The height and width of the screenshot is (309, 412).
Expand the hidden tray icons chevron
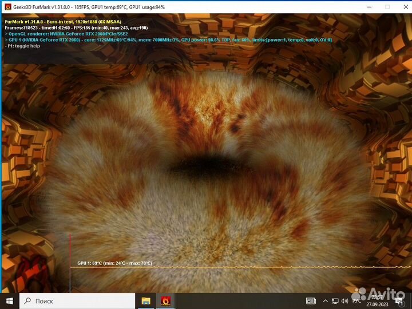tap(325, 300)
